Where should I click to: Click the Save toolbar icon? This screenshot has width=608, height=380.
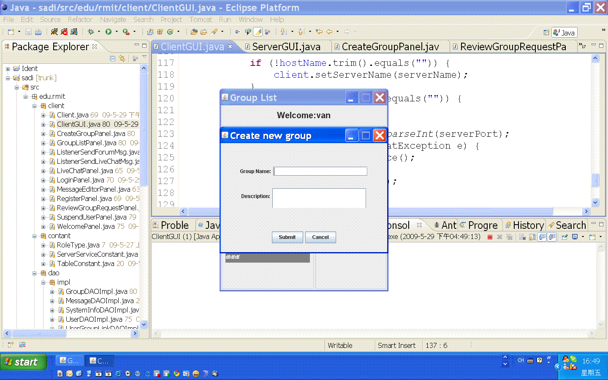click(x=28, y=32)
